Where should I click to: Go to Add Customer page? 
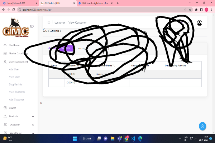pyautogui.click(x=16, y=99)
